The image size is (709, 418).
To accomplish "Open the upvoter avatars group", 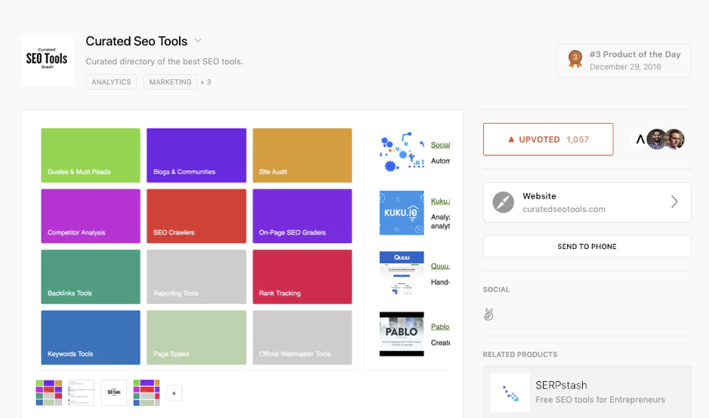I will coord(658,139).
